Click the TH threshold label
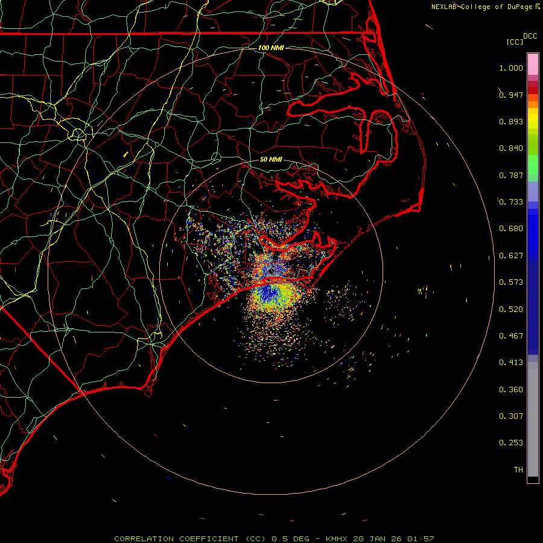 518,470
